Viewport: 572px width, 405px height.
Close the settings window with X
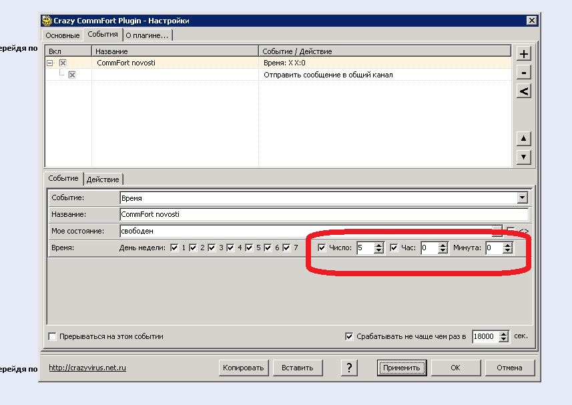531,21
